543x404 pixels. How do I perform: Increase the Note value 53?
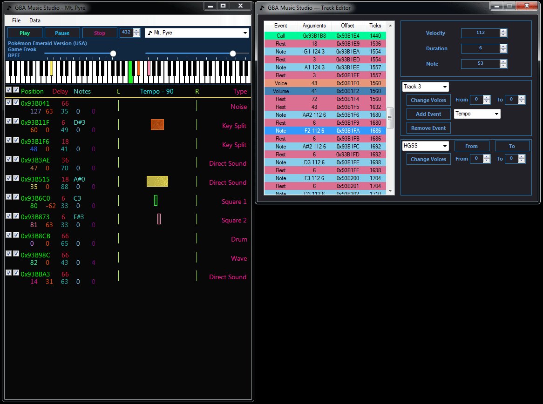503,61
